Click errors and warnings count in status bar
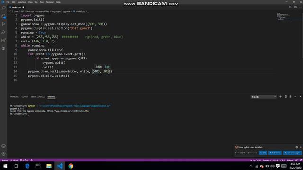 tap(24, 160)
